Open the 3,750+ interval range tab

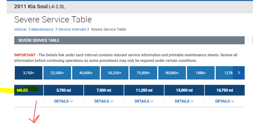(x=28, y=73)
